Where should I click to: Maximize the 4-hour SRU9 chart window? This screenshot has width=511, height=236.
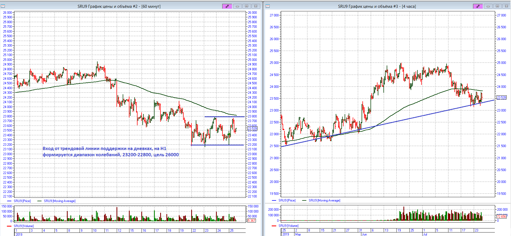click(497, 6)
